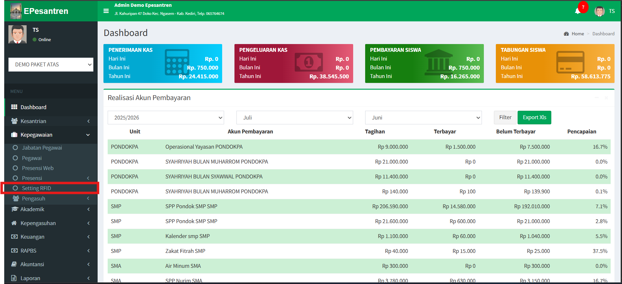The image size is (622, 284).
Task: Click the Penerimaan Kas calculator icon
Action: pos(177,62)
